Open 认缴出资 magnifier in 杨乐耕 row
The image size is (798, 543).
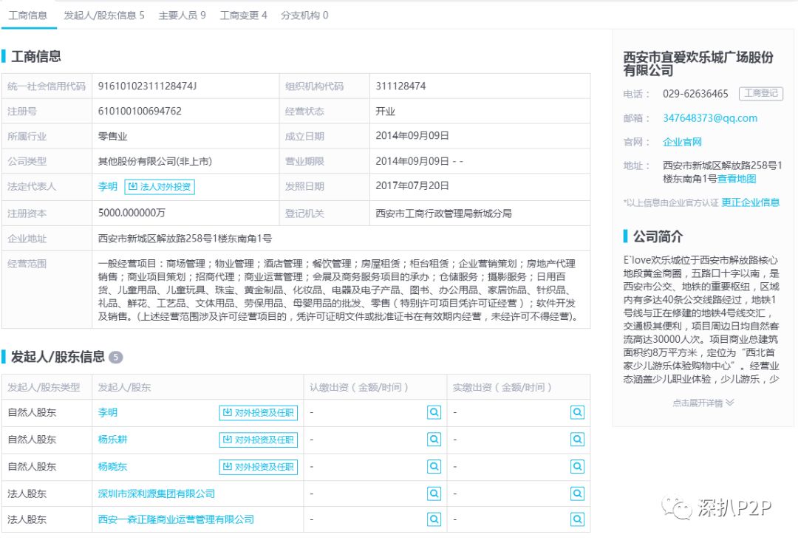click(x=434, y=439)
